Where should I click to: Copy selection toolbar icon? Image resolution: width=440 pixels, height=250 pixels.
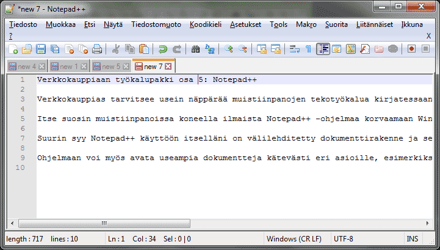[129, 49]
